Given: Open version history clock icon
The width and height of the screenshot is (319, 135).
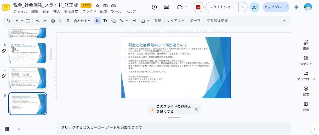Looking at the screenshot, I should (154, 7).
